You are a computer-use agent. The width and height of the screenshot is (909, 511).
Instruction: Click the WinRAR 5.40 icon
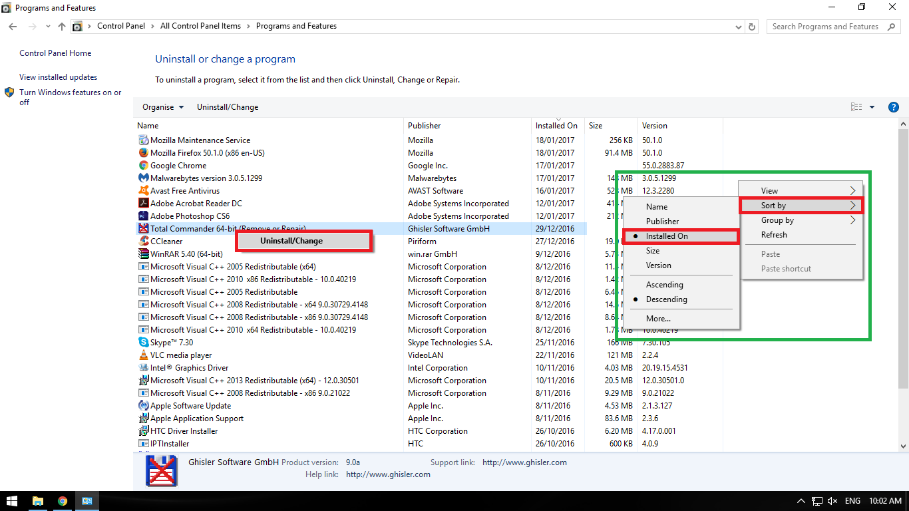click(143, 254)
